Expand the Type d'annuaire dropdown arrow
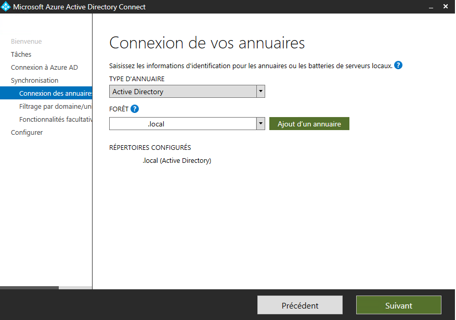Screen dimensions: 456x320 click(260, 92)
